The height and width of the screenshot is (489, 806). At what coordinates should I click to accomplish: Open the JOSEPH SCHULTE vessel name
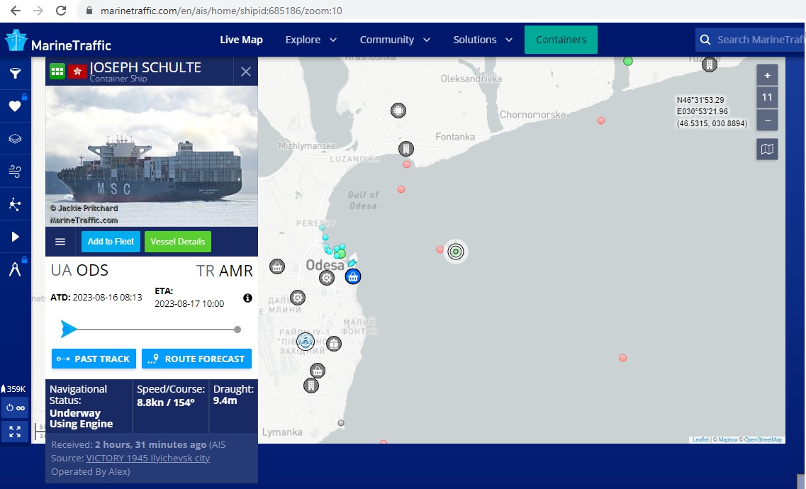[x=145, y=67]
